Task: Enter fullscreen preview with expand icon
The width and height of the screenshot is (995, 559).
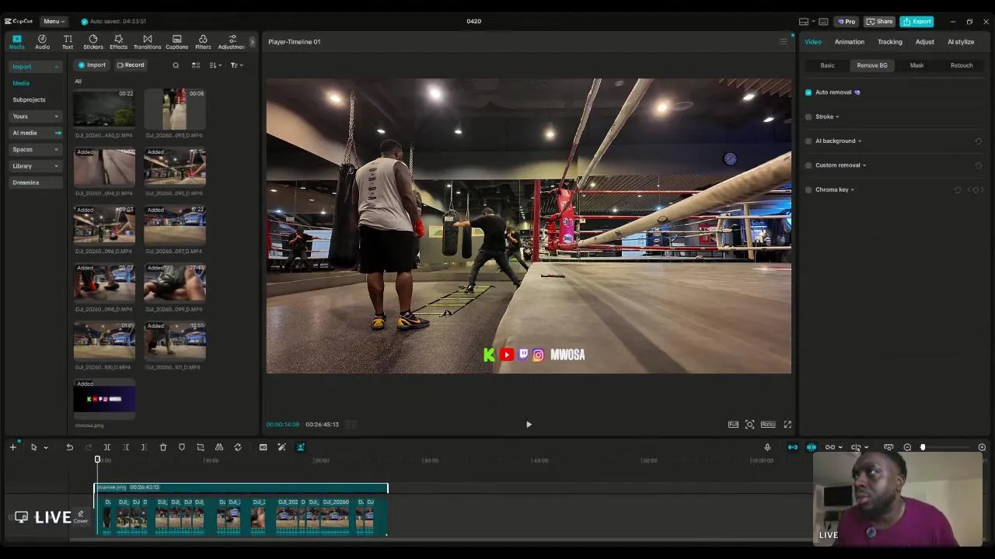Action: (787, 425)
